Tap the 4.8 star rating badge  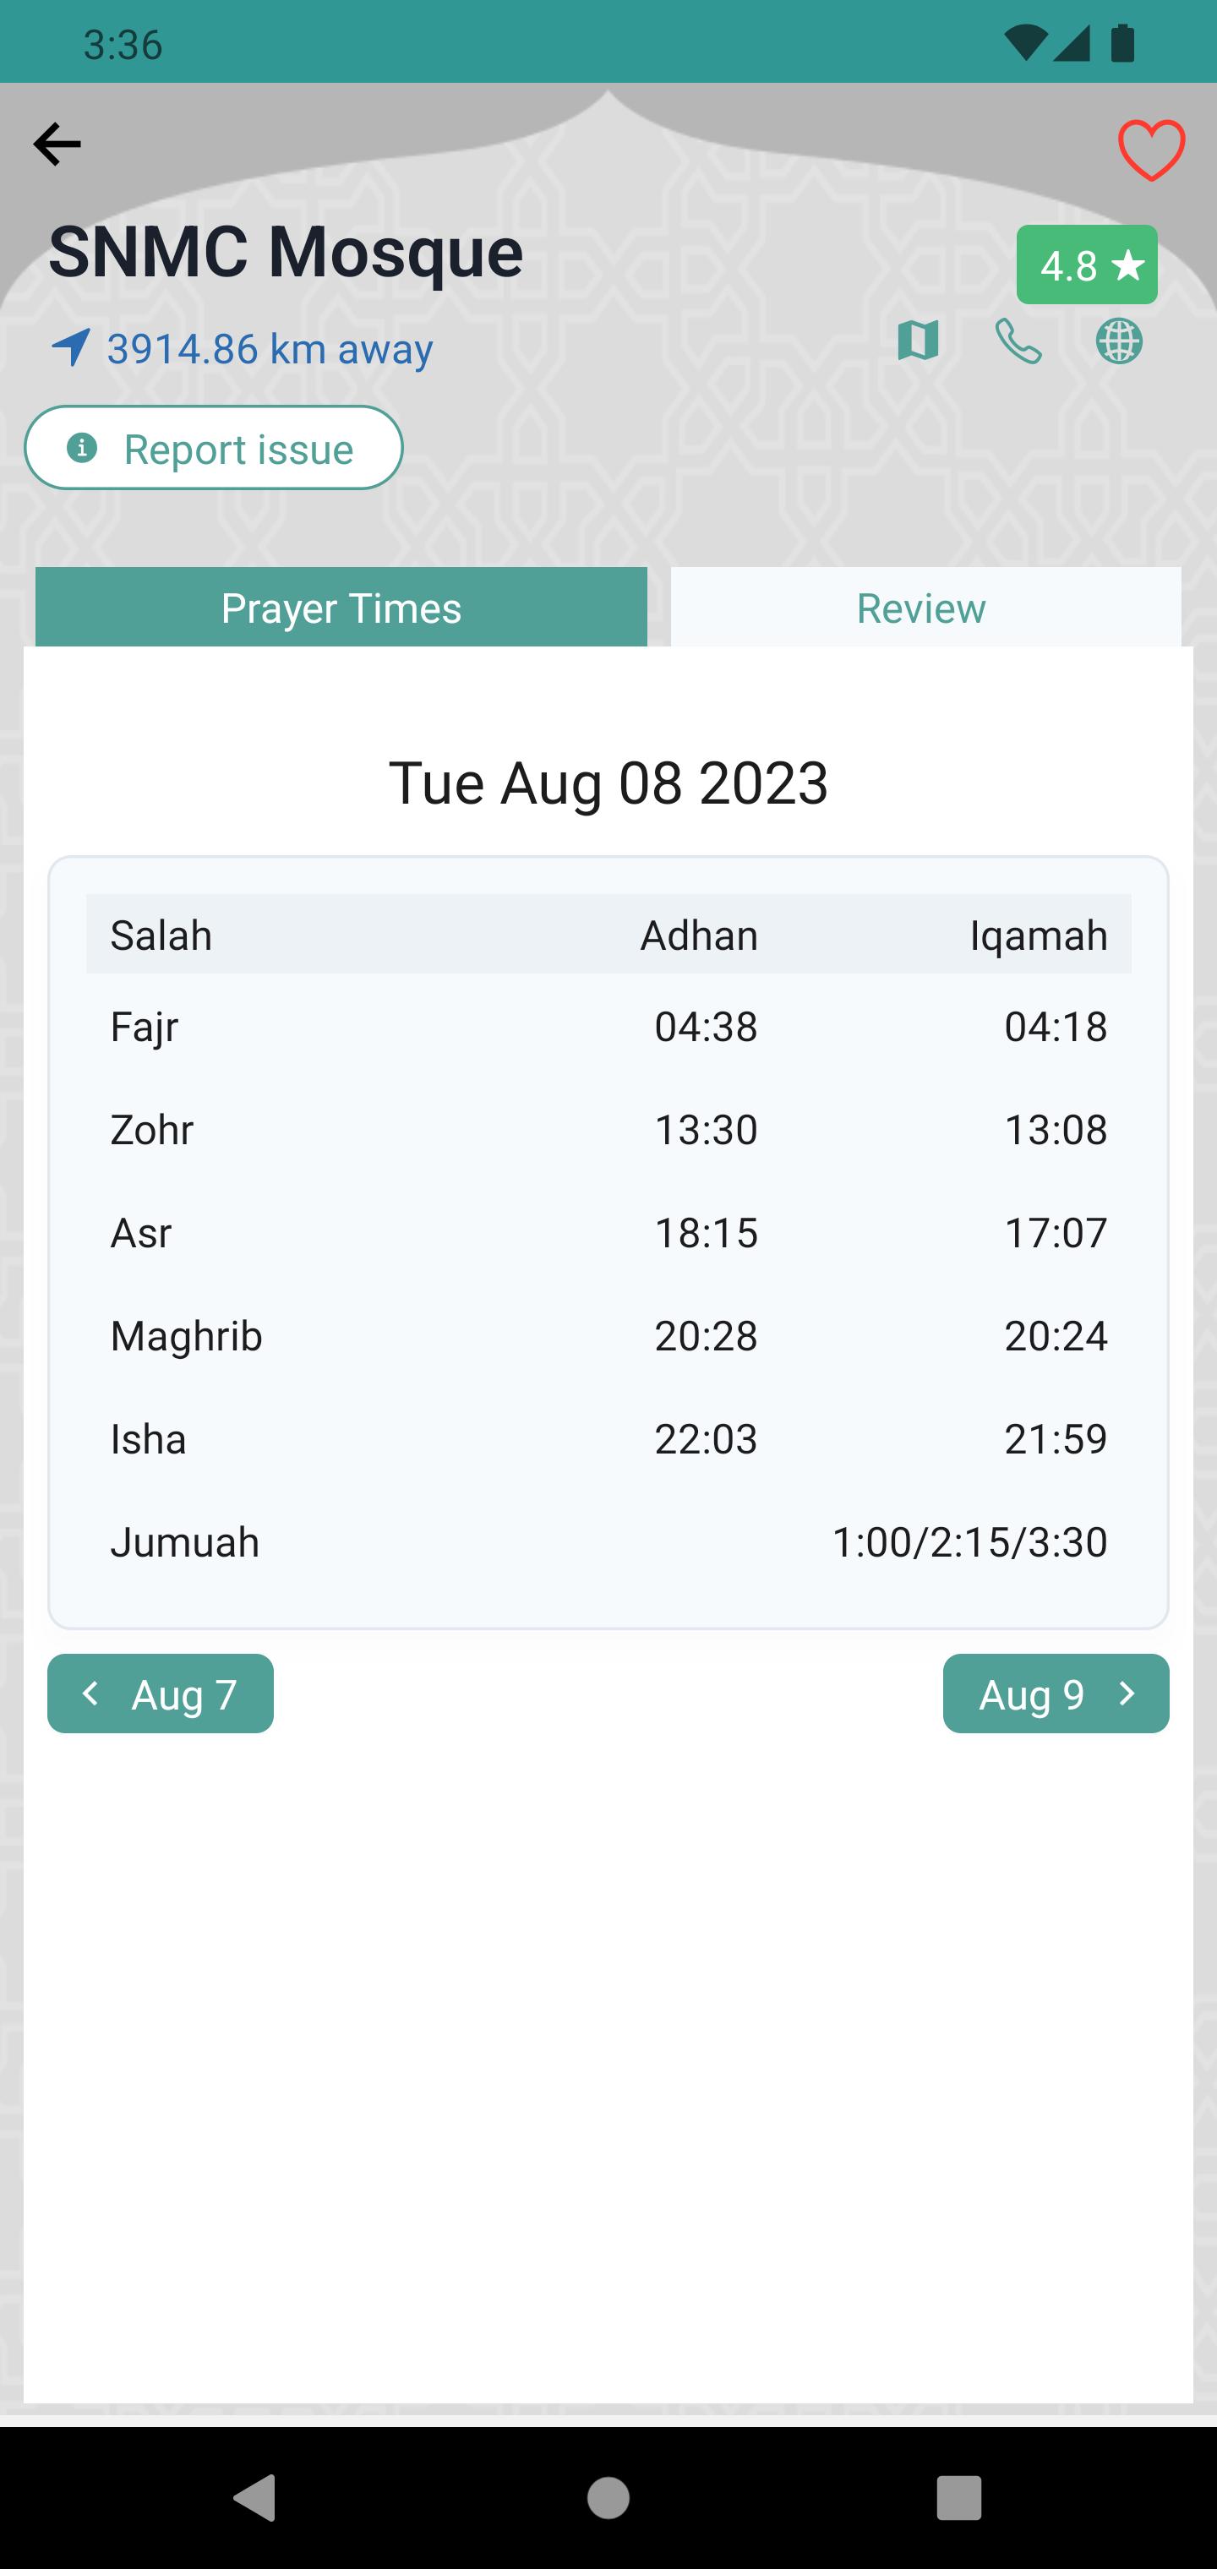click(x=1086, y=265)
